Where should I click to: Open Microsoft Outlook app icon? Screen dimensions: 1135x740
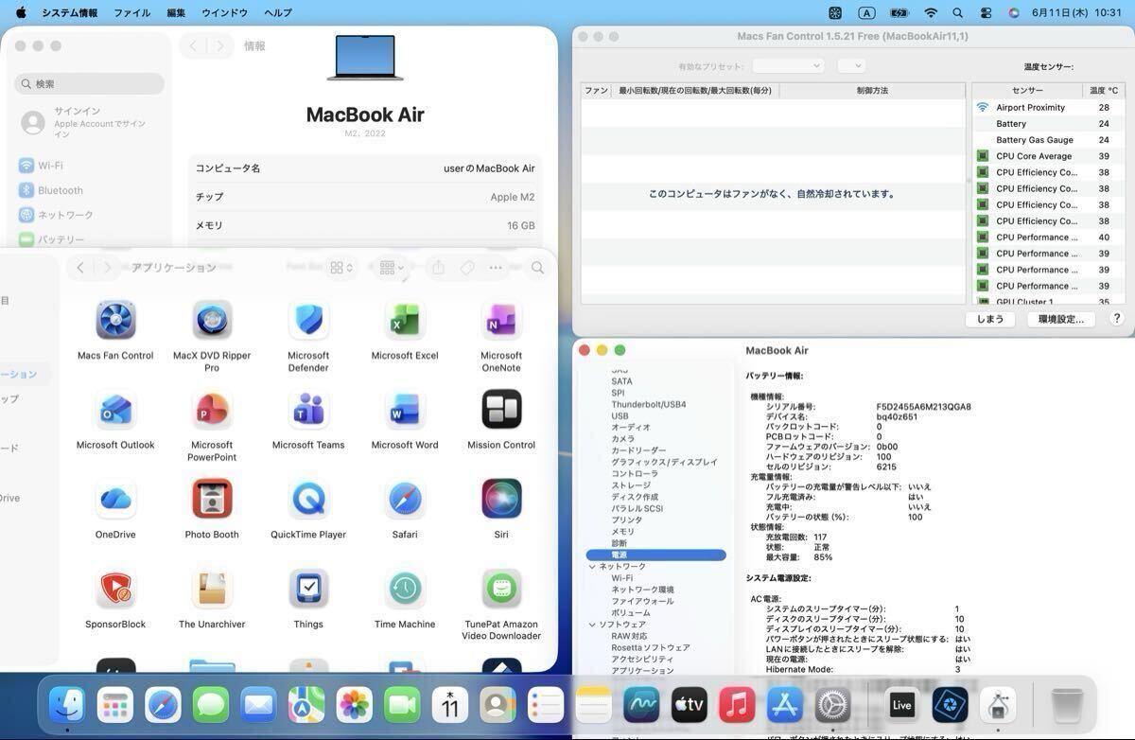click(115, 410)
